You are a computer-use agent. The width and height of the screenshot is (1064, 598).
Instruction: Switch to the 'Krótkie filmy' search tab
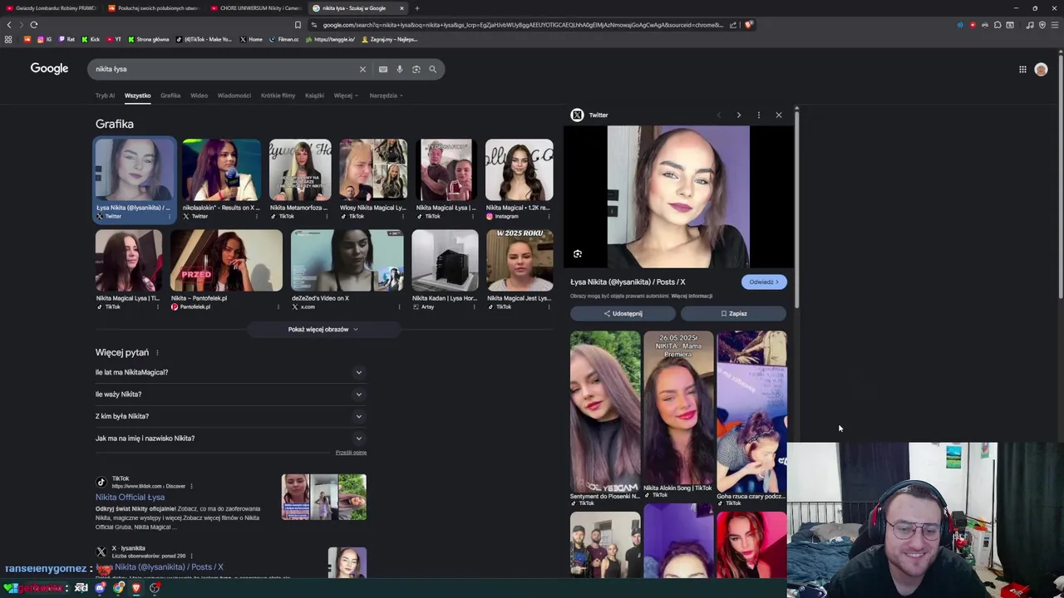278,96
